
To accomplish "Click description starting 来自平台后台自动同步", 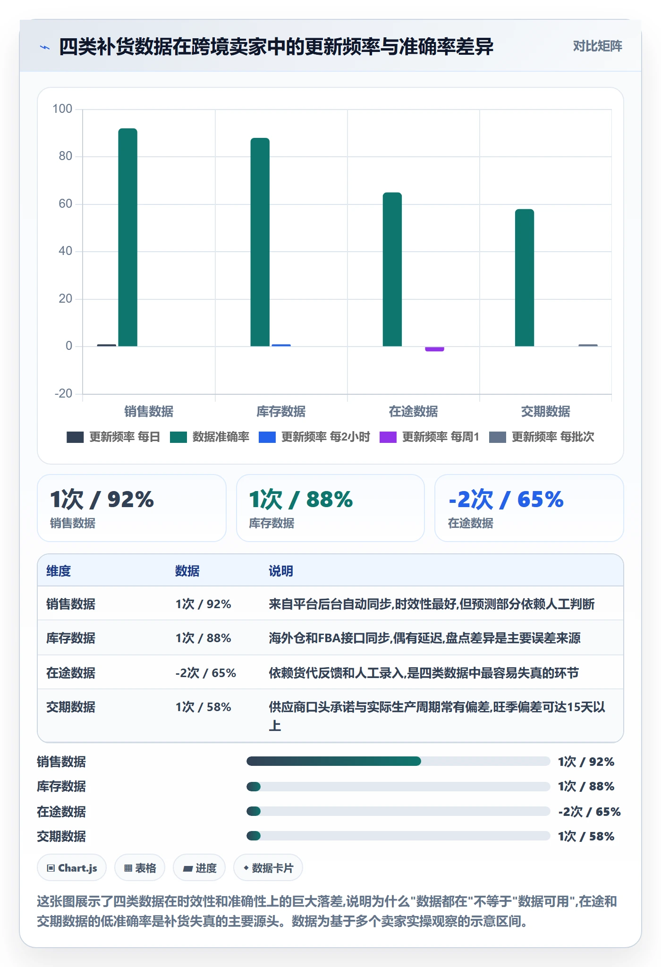I will pyautogui.click(x=432, y=604).
